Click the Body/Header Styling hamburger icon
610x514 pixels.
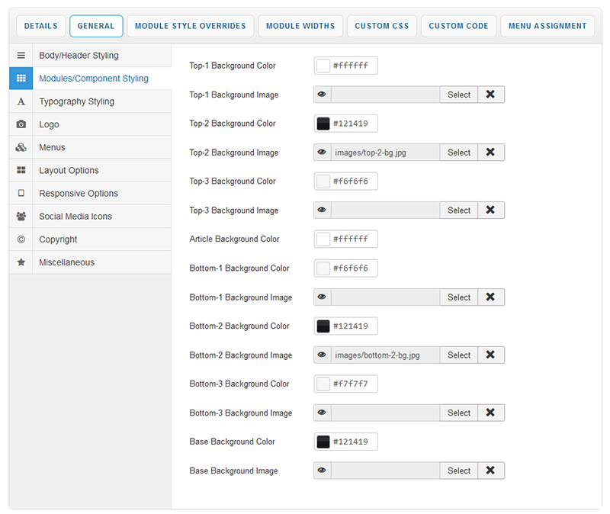point(21,56)
